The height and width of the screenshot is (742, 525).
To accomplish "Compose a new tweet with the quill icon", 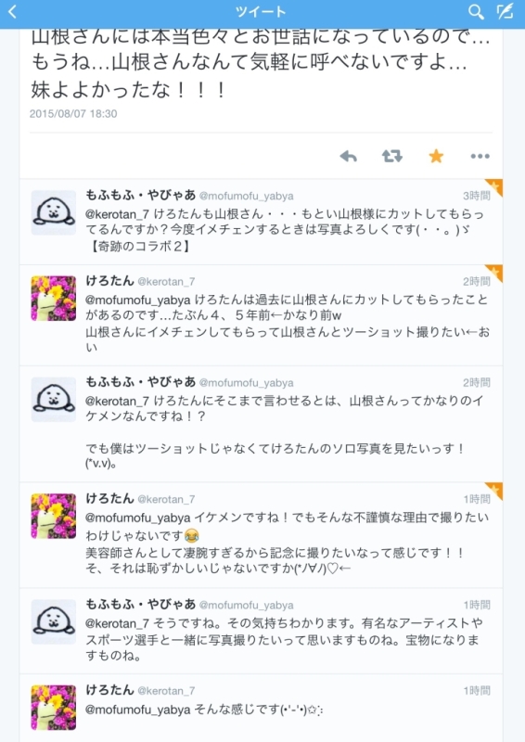I will [x=506, y=12].
